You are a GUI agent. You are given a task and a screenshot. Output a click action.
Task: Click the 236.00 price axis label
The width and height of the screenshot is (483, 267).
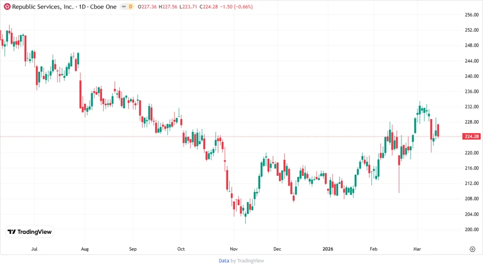click(x=472, y=91)
